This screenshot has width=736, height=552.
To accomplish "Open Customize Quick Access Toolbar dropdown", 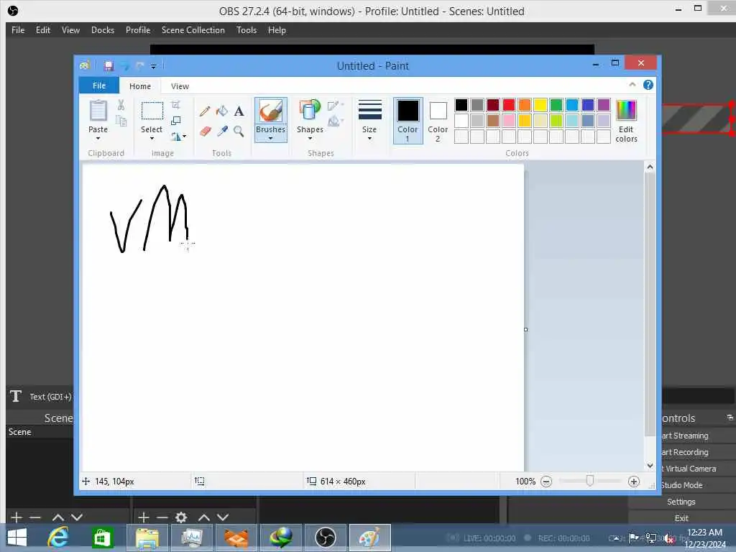I will coord(153,66).
